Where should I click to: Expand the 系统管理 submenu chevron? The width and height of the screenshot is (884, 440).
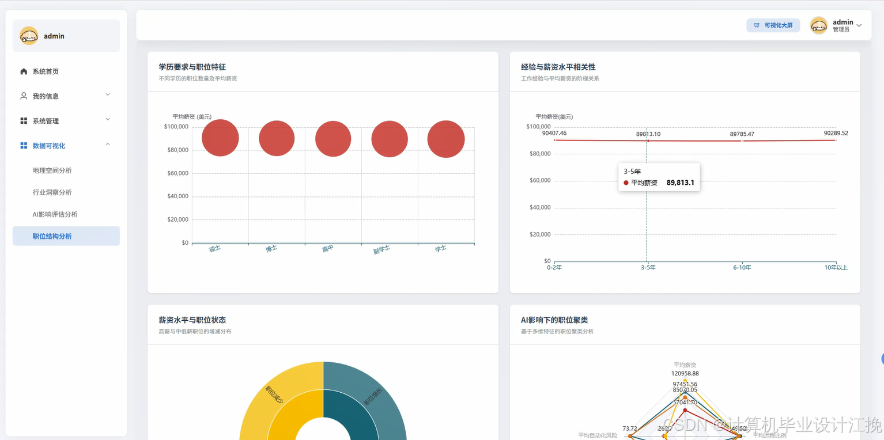[x=108, y=120]
